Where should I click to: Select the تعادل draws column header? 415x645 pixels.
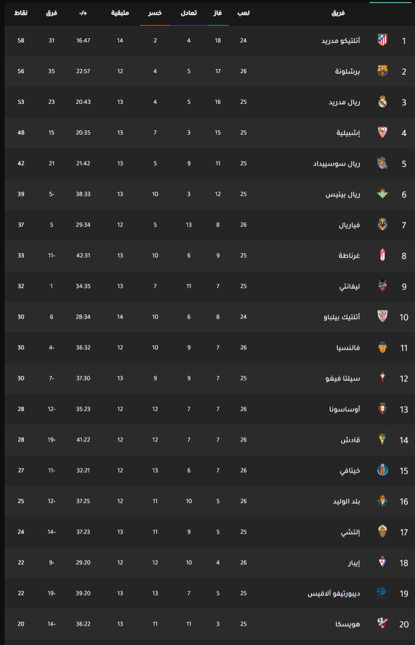coord(189,13)
